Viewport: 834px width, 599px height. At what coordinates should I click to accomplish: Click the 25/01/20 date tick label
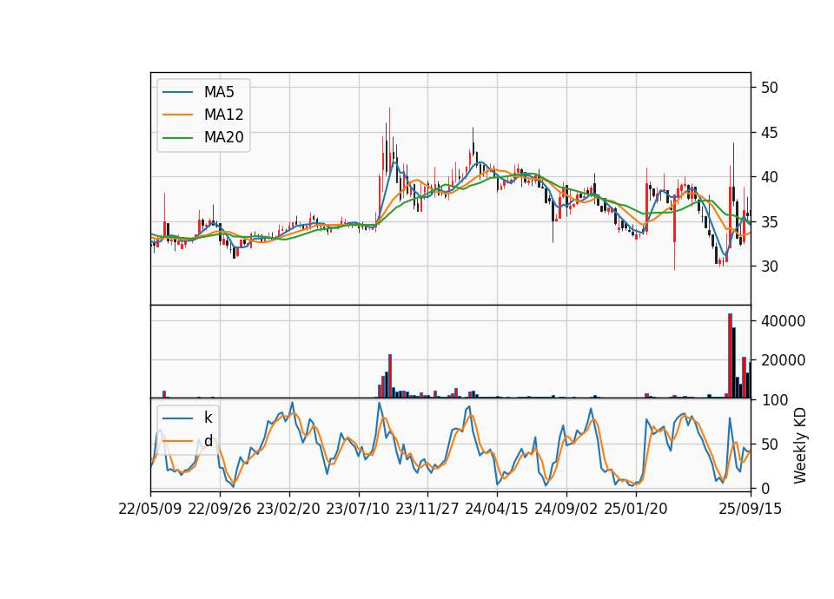coord(636,509)
